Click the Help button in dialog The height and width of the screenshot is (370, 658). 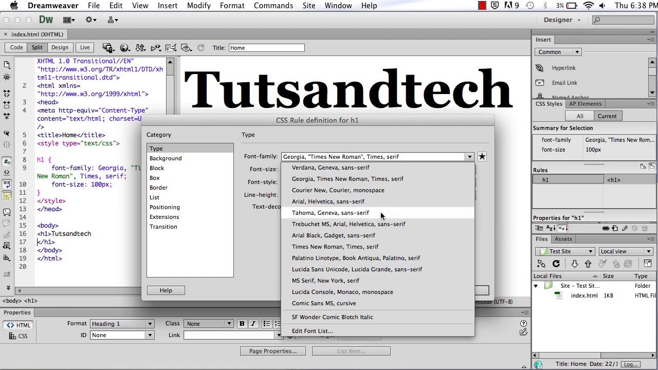[166, 290]
